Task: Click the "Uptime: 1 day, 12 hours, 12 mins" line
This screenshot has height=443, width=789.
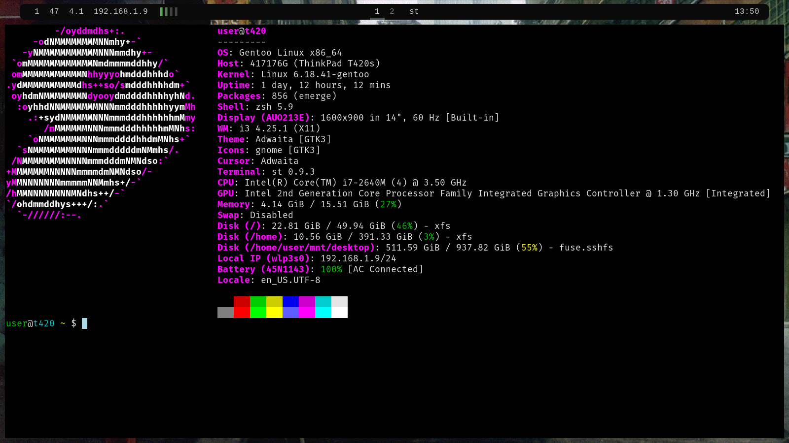Action: coord(304,85)
